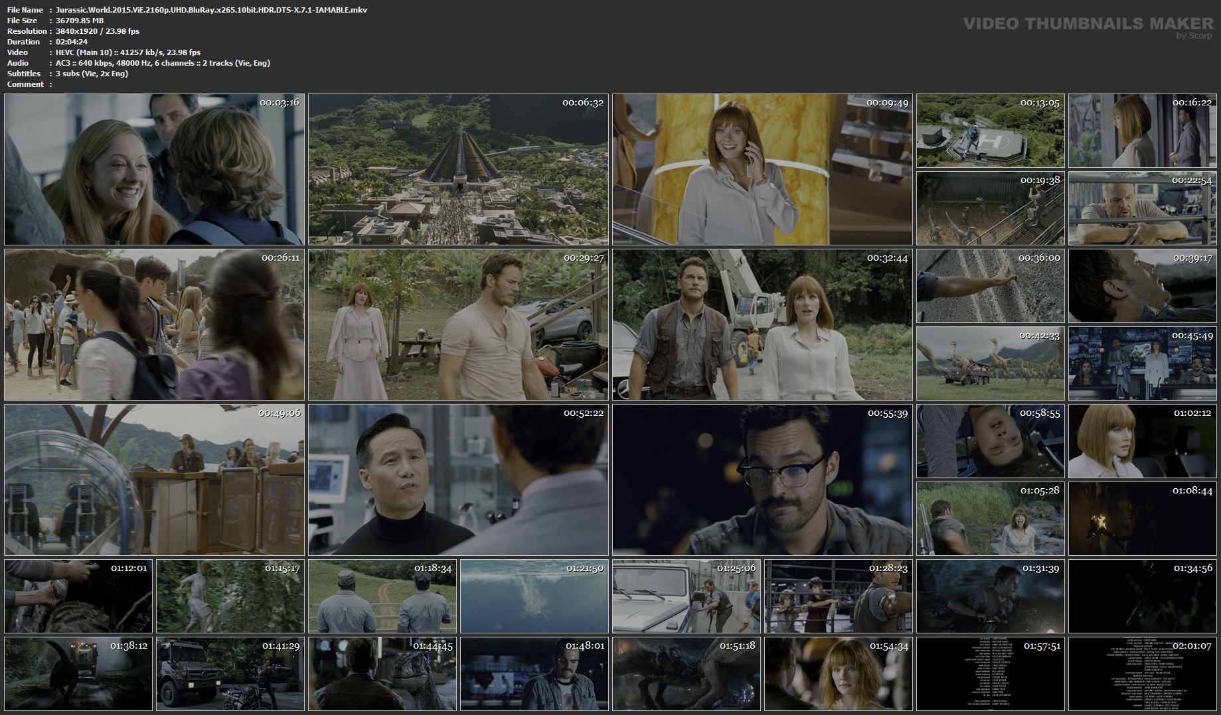Viewport: 1221px width, 715px height.
Task: Click the VIDEO THUMBNAILS MAKER title text
Action: point(1088,23)
